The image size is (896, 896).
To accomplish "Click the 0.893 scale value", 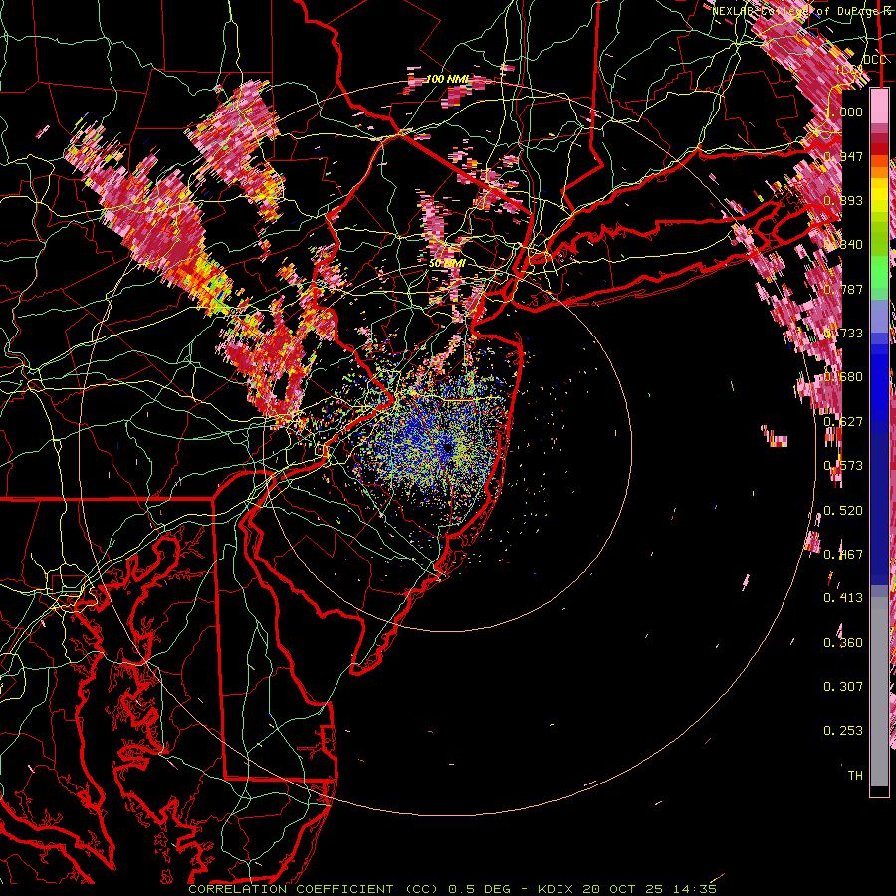I will [843, 200].
